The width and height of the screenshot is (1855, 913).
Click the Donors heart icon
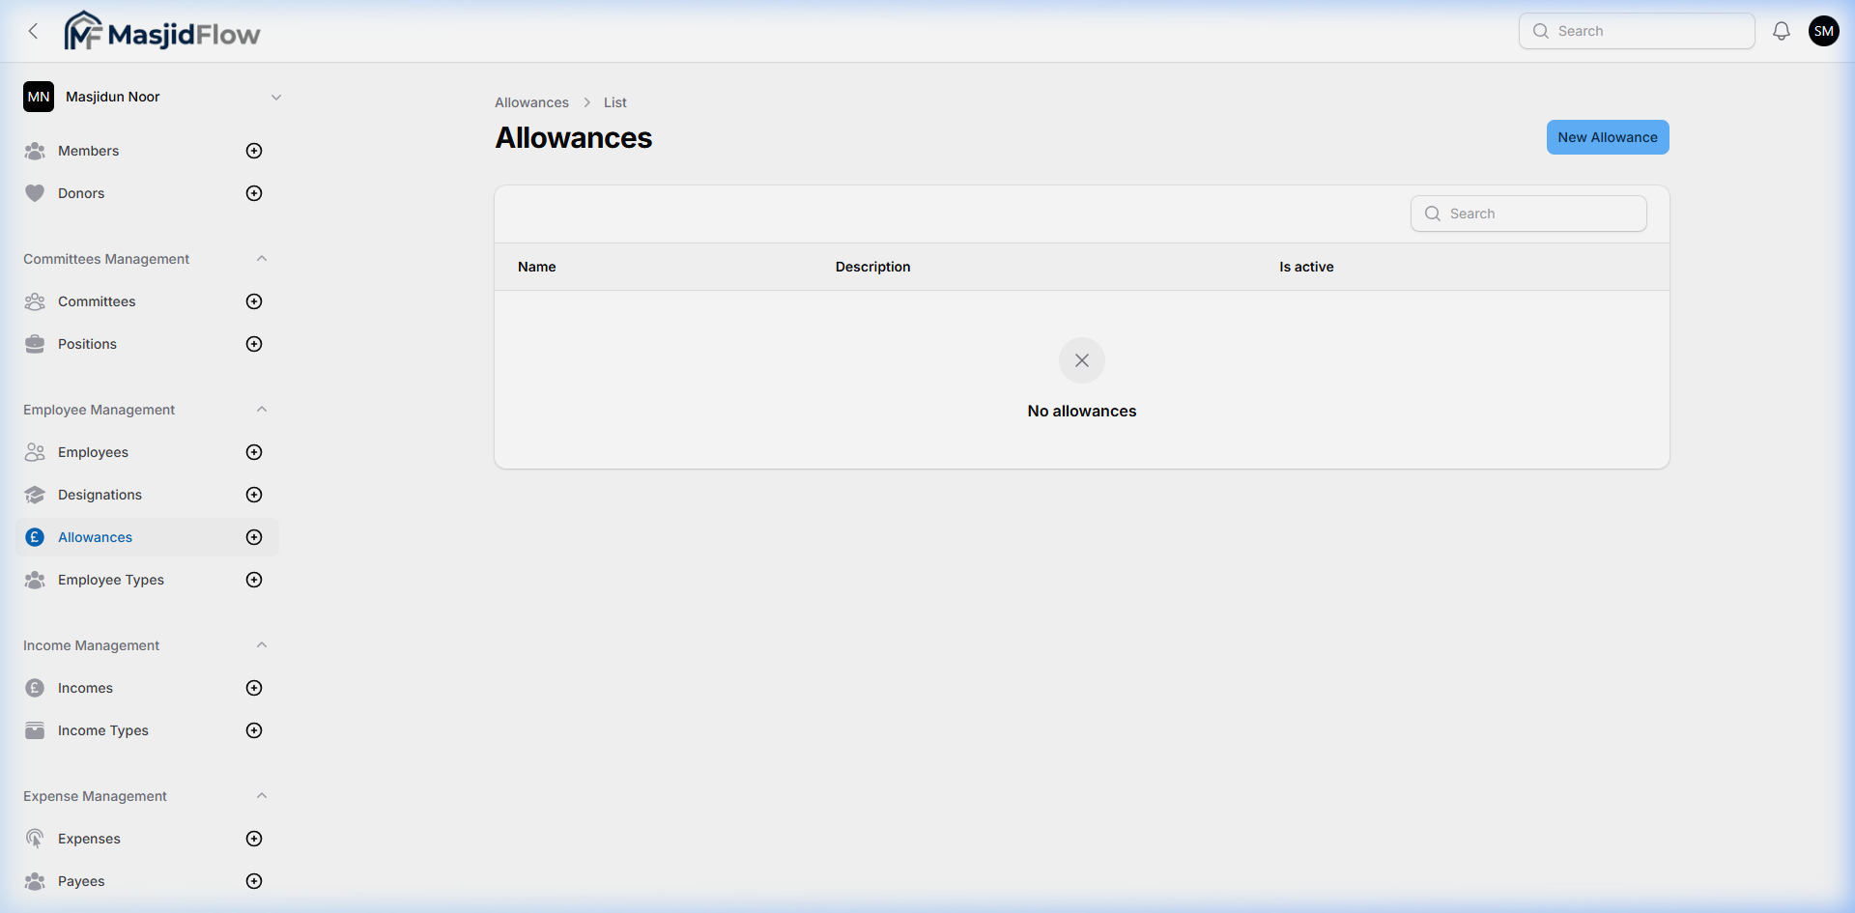pyautogui.click(x=35, y=193)
